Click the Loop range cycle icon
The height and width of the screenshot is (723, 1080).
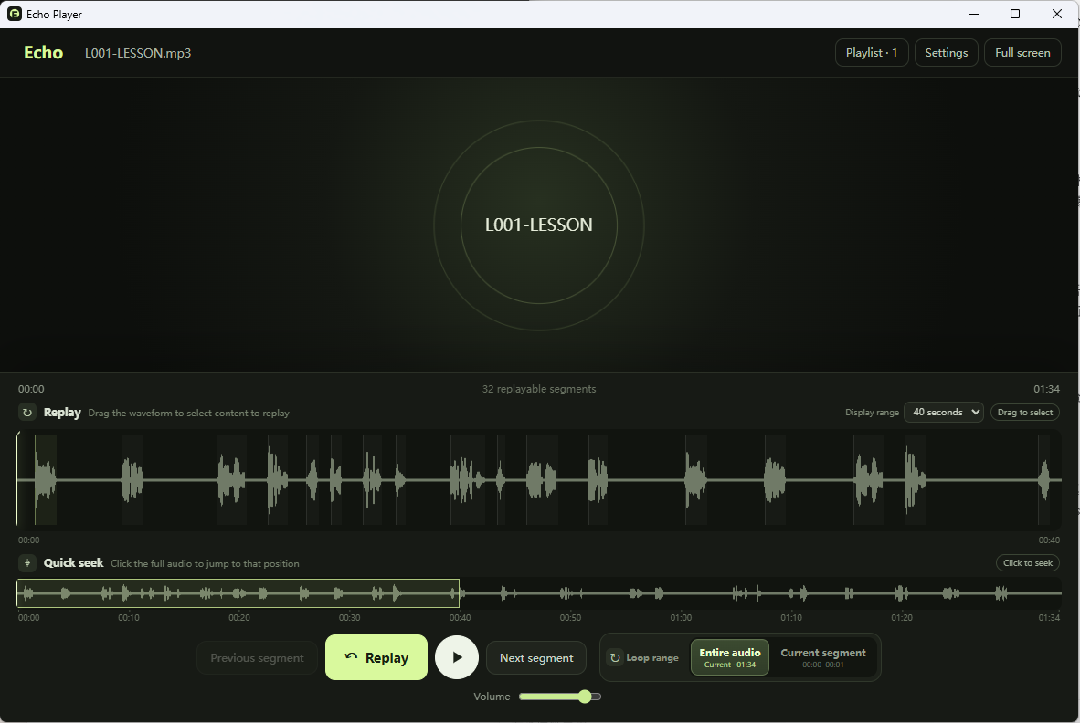click(615, 657)
